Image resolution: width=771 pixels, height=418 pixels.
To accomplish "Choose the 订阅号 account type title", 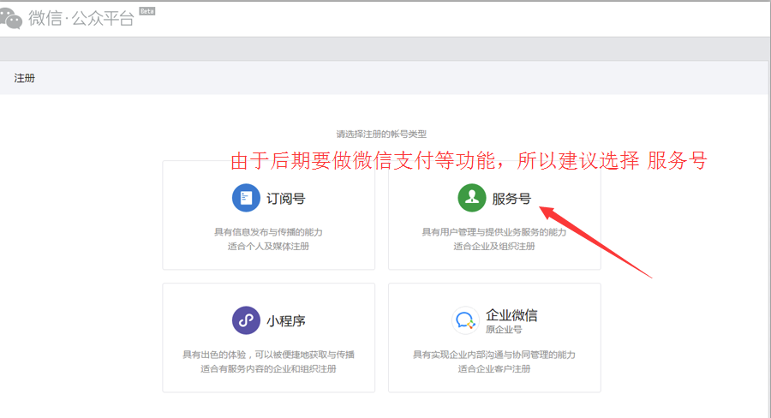I will click(x=285, y=199).
